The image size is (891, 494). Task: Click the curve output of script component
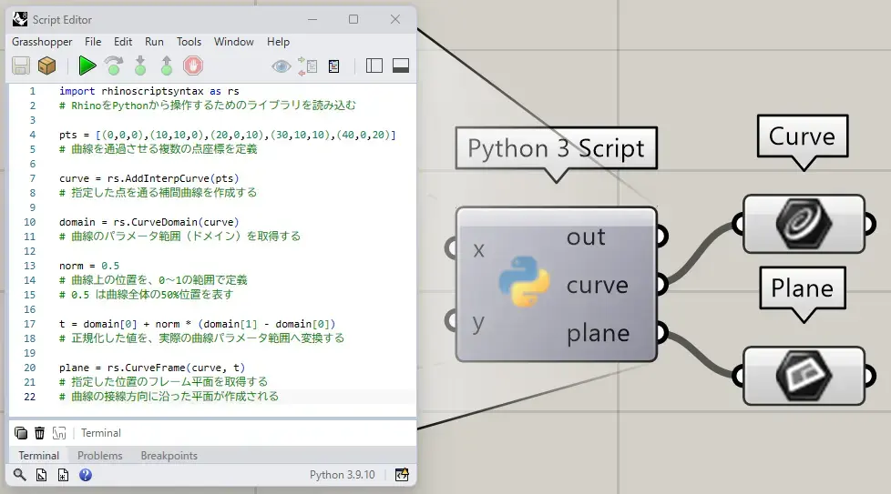(x=598, y=286)
